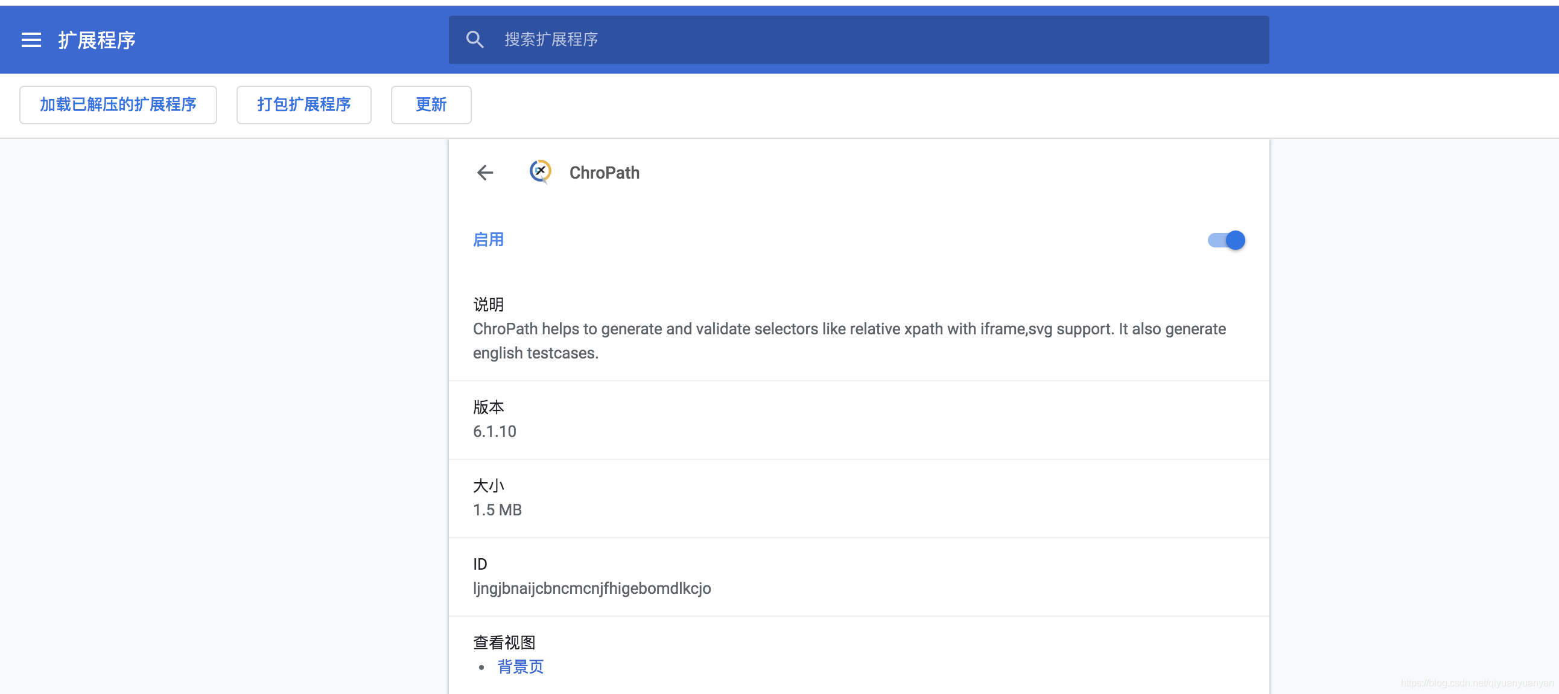The image size is (1559, 694).
Task: Open the 背景页 link
Action: (x=520, y=667)
